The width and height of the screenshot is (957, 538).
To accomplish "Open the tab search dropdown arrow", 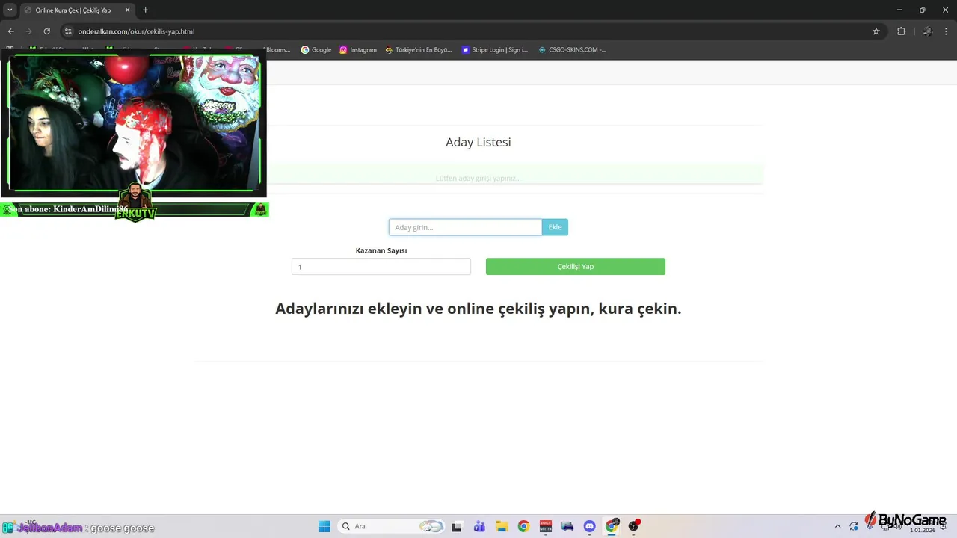I will pos(10,10).
